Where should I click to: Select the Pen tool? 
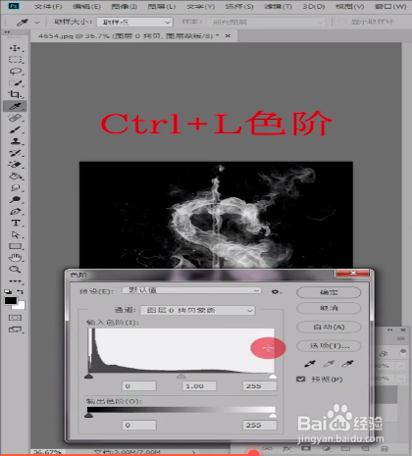tap(15, 211)
